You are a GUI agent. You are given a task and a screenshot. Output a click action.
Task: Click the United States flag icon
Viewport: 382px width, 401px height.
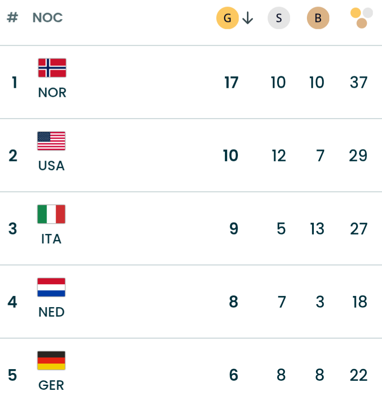51,141
